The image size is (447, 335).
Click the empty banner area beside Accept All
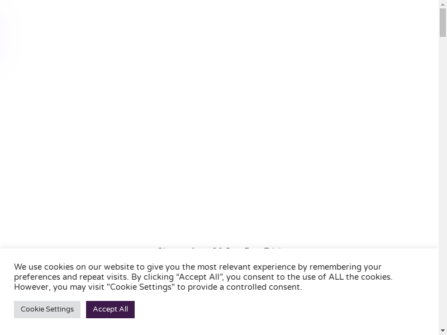pyautogui.click(x=279, y=309)
